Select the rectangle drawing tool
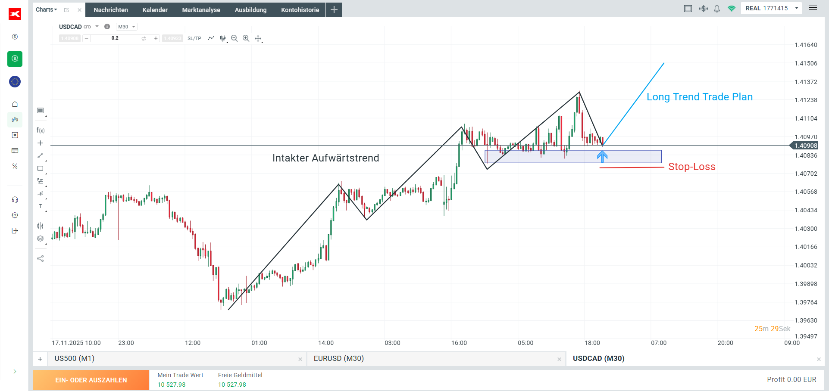 [41, 168]
